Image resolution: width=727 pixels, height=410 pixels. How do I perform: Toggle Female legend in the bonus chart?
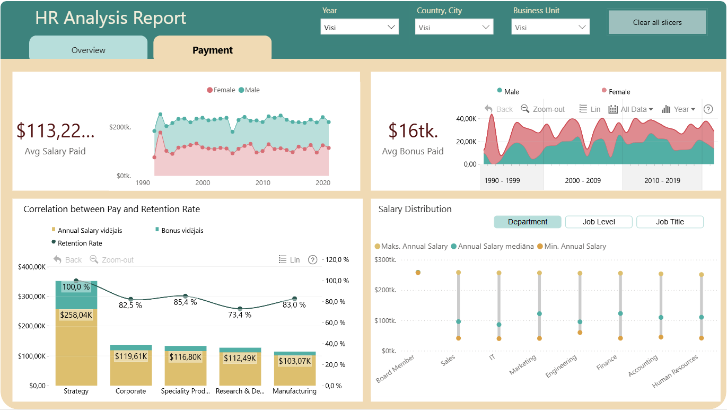click(616, 92)
